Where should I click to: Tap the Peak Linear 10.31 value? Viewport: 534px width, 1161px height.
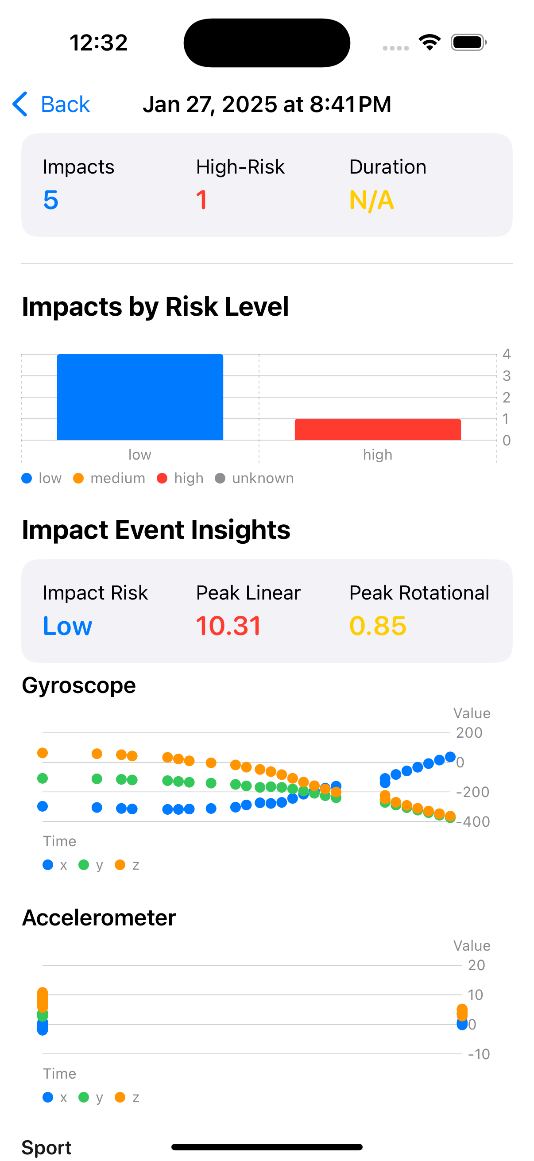pos(228,626)
